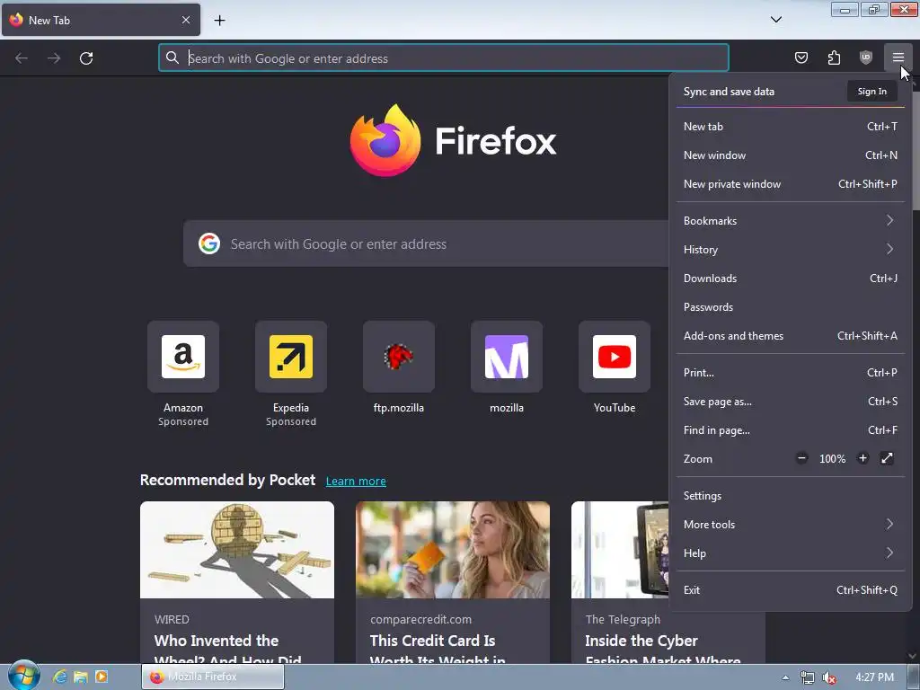The image size is (920, 690).
Task: Choose Find in page... option
Action: pos(791,430)
